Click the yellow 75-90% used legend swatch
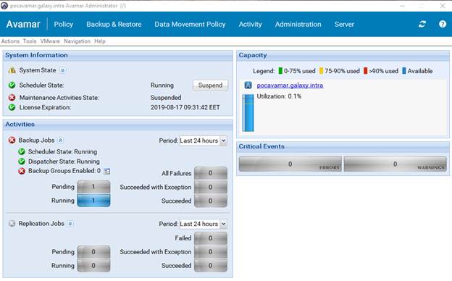Screen dimensions: 452x281 tap(321, 71)
